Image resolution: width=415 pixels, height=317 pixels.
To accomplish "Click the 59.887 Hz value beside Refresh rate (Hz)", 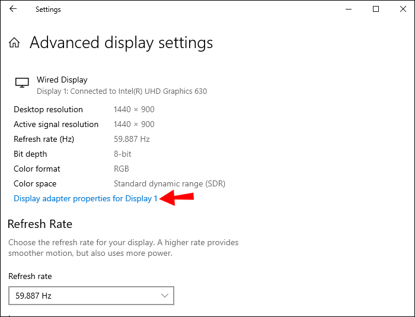I will coord(132,139).
